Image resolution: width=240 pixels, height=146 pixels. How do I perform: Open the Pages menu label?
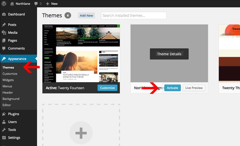[12, 41]
